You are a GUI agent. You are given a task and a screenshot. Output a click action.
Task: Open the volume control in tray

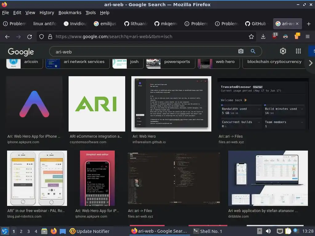268,231
